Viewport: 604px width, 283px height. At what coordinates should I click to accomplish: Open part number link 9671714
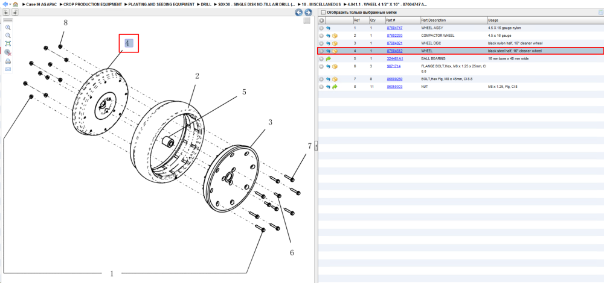coord(393,66)
